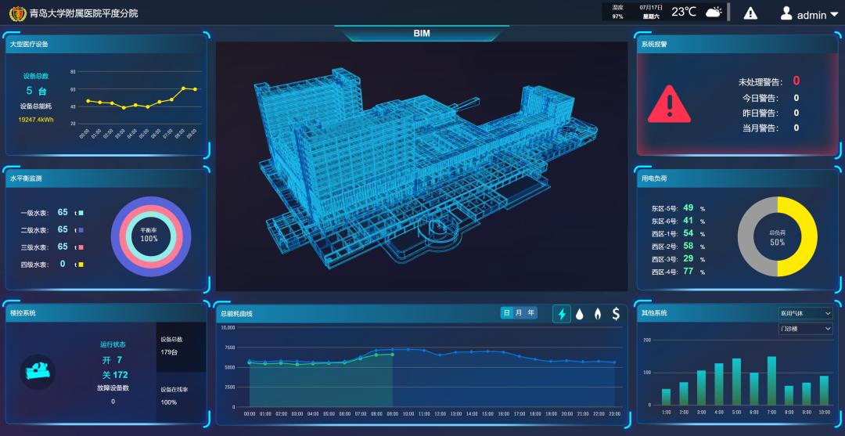Click the 开 7 running count

pos(112,359)
